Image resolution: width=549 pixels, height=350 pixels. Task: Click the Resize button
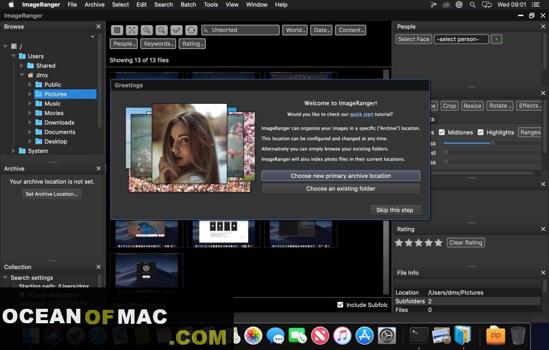point(472,106)
